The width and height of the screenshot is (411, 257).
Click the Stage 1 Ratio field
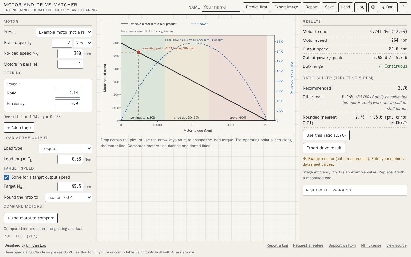[x=67, y=93]
